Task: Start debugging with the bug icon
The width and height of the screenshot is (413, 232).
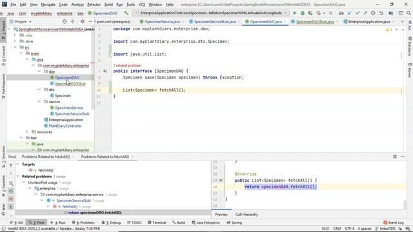Action: click(303, 13)
